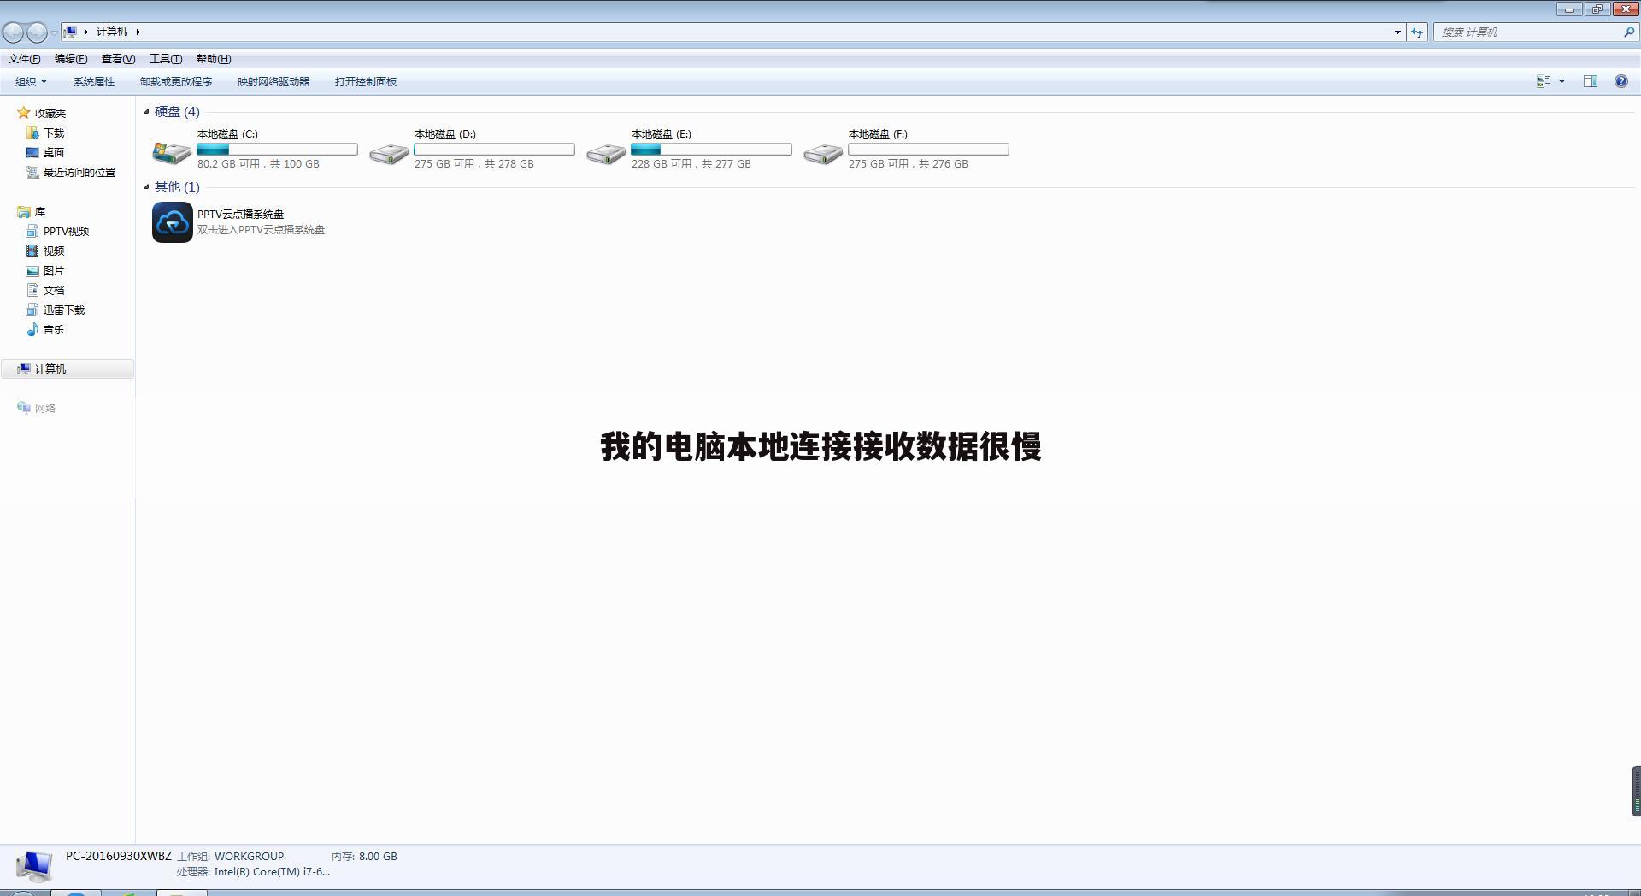The width and height of the screenshot is (1641, 896).
Task: Expand breadcrumb arrow after 计算机
Action: (138, 32)
